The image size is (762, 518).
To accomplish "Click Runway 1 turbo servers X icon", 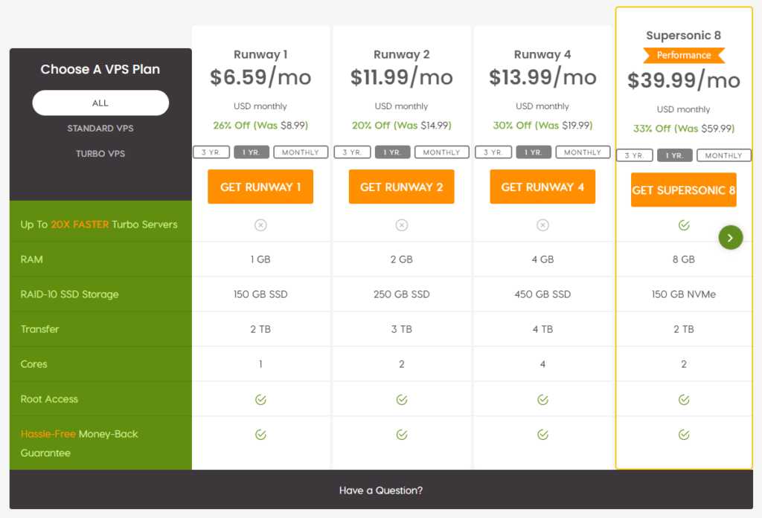I will (260, 224).
